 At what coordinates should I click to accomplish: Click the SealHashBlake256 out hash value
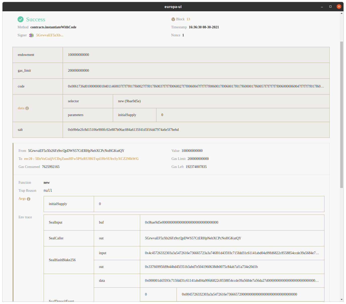click(x=201, y=267)
